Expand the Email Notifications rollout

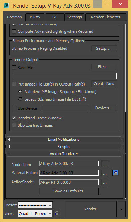[64, 139]
